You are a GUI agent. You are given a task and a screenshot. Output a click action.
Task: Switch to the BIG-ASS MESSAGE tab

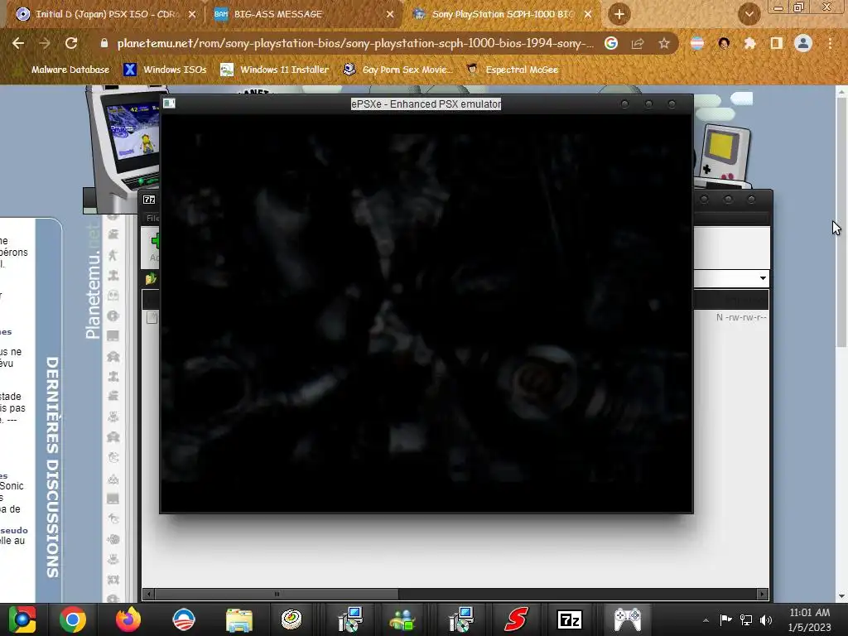click(278, 14)
